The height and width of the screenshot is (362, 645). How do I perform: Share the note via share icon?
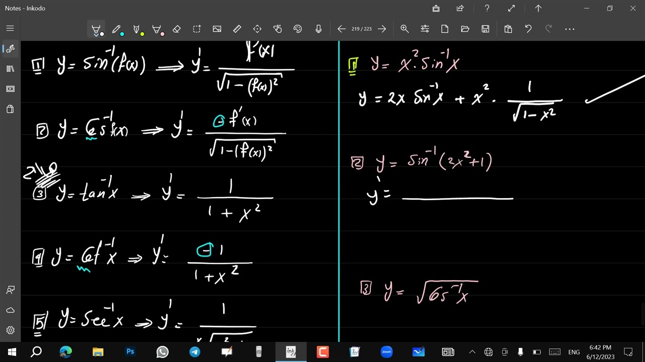460,8
